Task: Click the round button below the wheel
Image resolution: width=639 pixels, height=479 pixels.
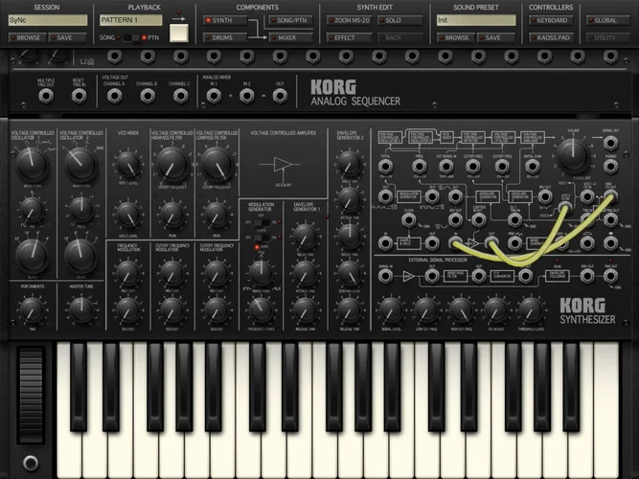Action: [x=31, y=463]
